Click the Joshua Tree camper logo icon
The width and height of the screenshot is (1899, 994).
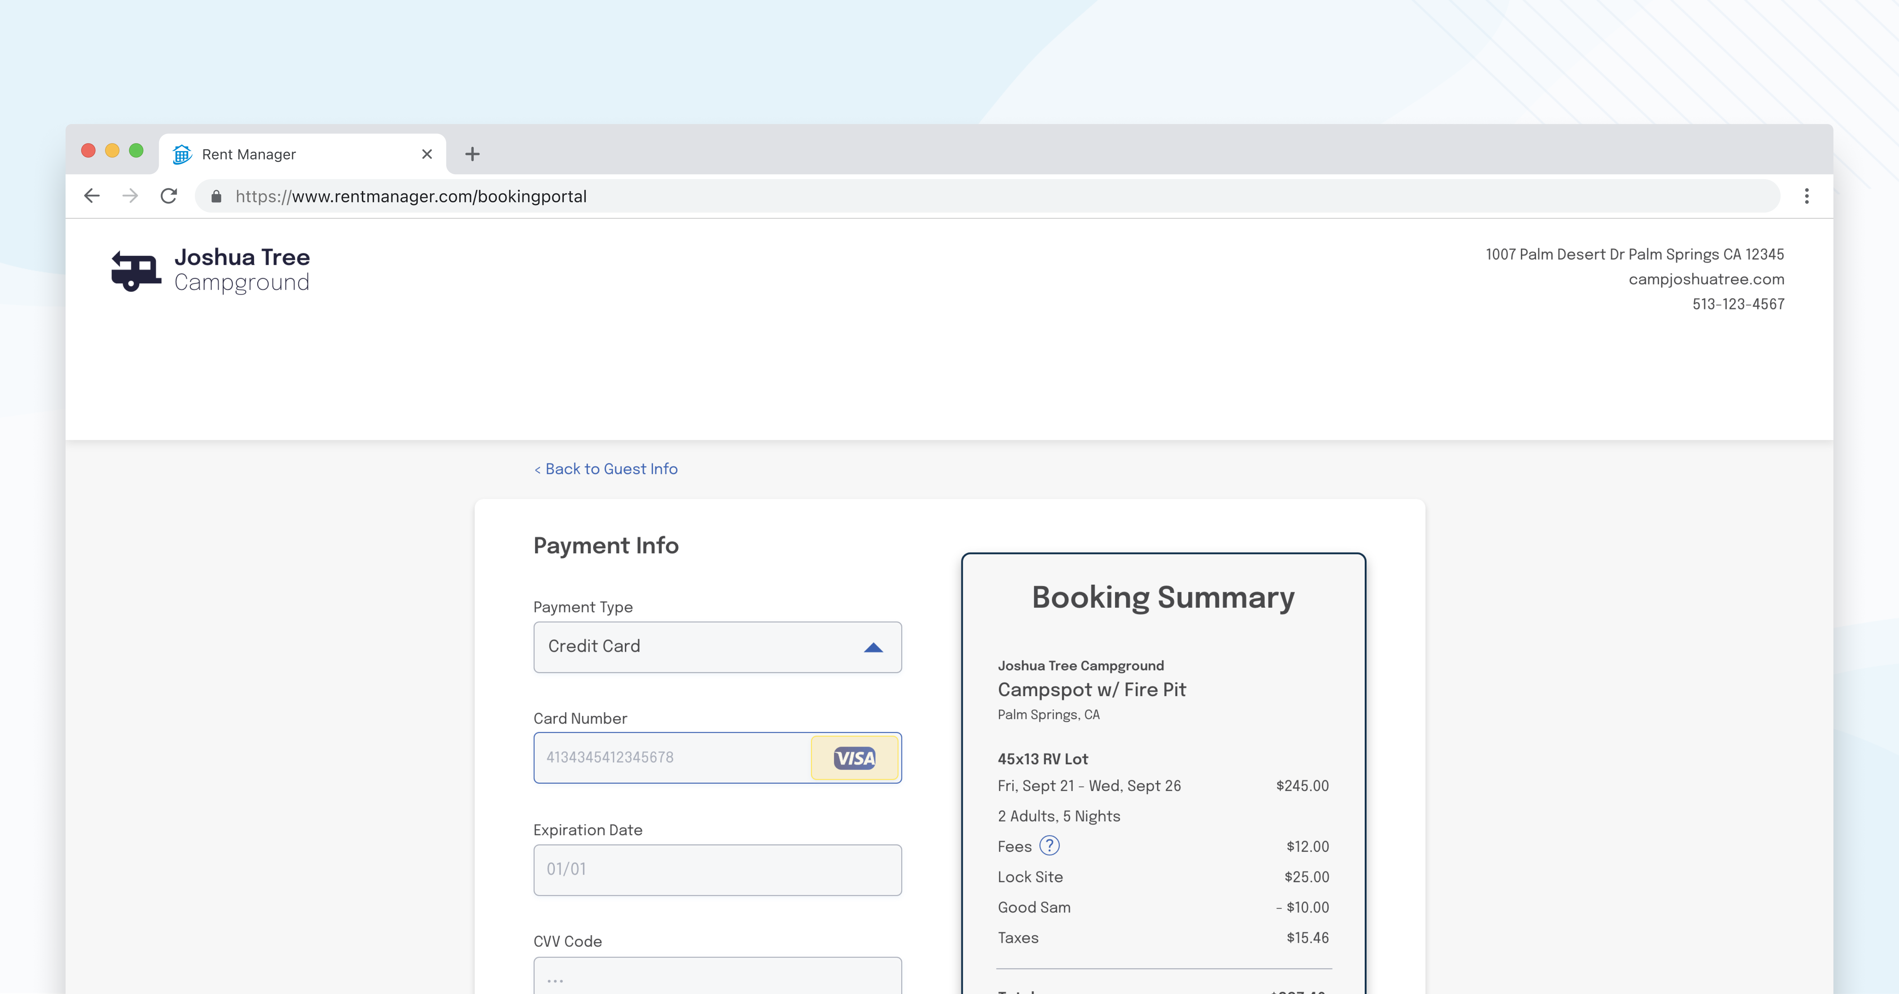click(136, 271)
